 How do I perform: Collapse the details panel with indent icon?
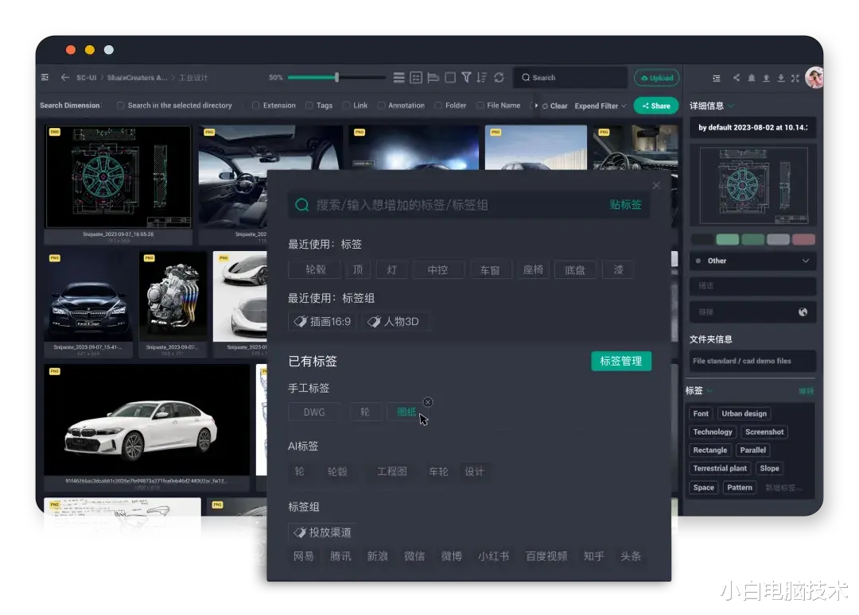point(717,78)
